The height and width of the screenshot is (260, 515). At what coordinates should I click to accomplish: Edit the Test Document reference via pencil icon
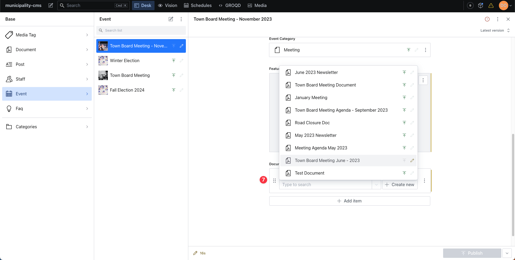pos(412,173)
